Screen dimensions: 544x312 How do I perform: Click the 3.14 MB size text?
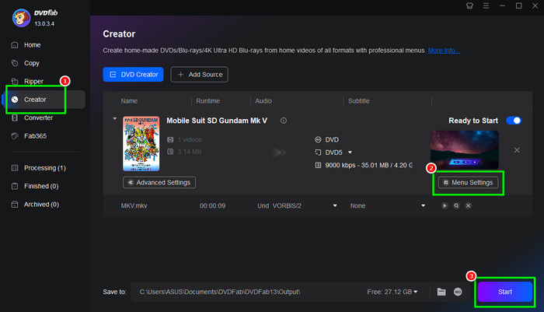pyautogui.click(x=189, y=152)
